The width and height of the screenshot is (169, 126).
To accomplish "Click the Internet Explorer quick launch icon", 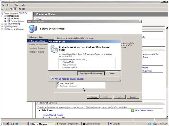I will point(17,124).
